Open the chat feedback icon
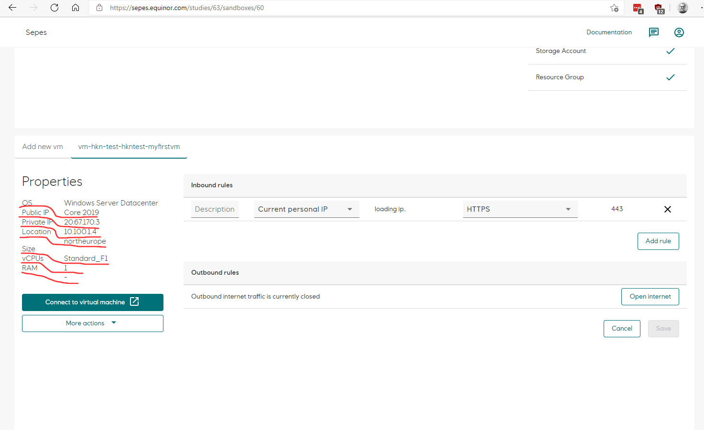704x430 pixels. click(x=653, y=32)
